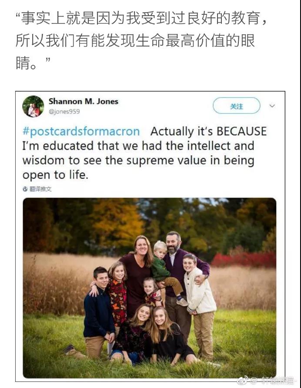
Task: Open the #postcardsformacron hashtag
Action: (x=81, y=131)
